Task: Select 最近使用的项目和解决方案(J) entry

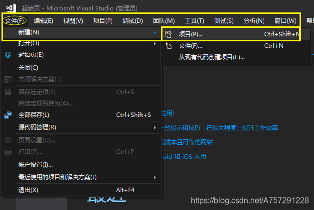Action: point(81,177)
